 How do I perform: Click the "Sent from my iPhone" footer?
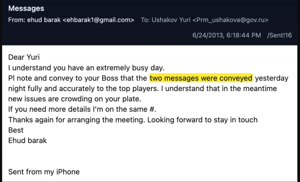pos(44,172)
